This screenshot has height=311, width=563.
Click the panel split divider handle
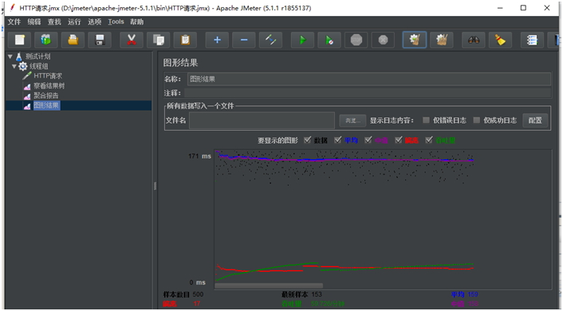pyautogui.click(x=156, y=186)
